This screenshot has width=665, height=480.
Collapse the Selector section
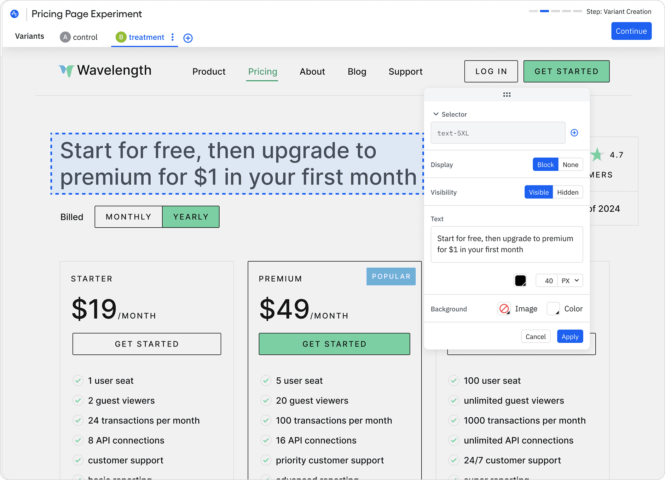[x=436, y=114]
